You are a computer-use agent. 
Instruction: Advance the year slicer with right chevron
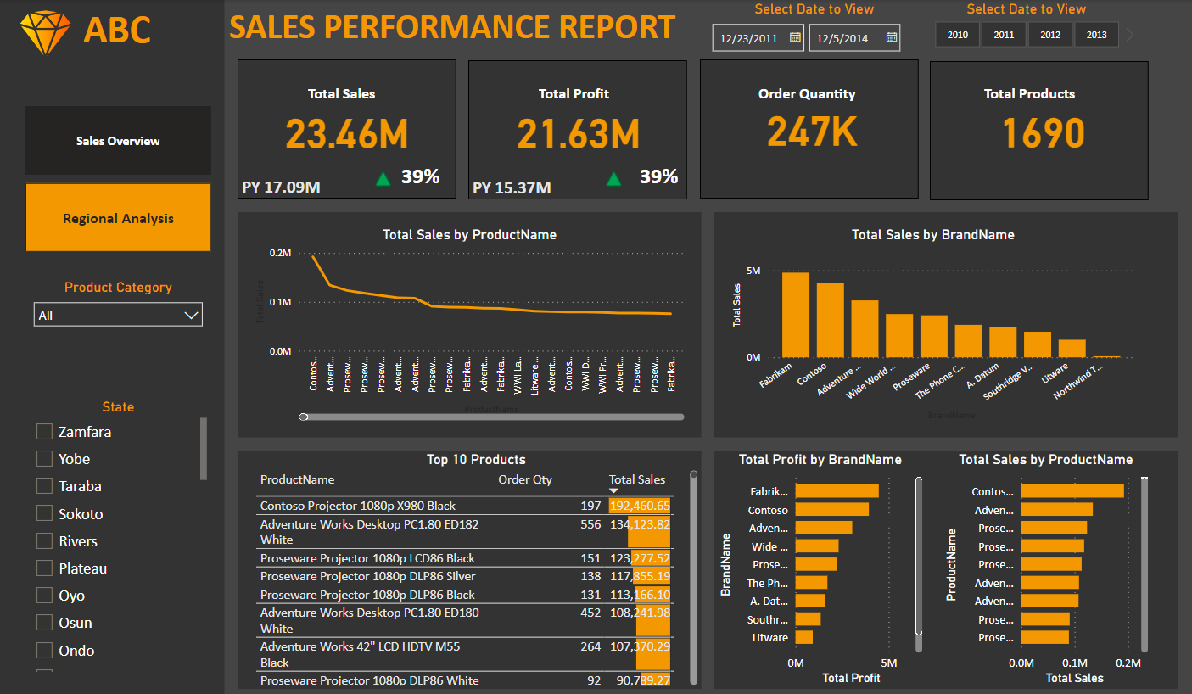coord(1130,35)
